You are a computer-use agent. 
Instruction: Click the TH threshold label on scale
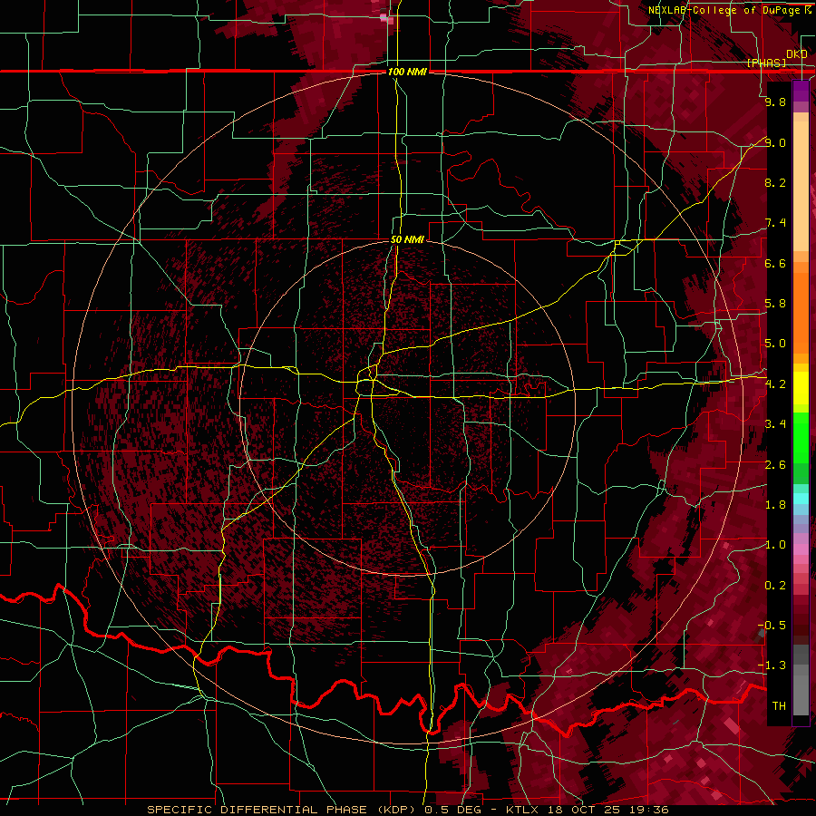tap(779, 705)
